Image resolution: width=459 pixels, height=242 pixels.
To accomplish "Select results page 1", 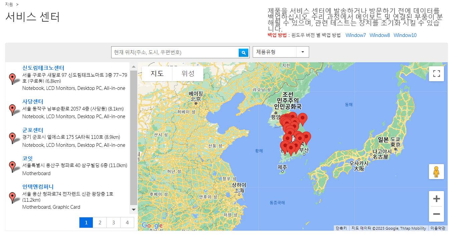I will coord(86,223).
